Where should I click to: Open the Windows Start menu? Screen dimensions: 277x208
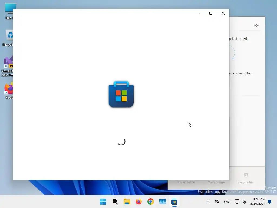[x=103, y=201]
